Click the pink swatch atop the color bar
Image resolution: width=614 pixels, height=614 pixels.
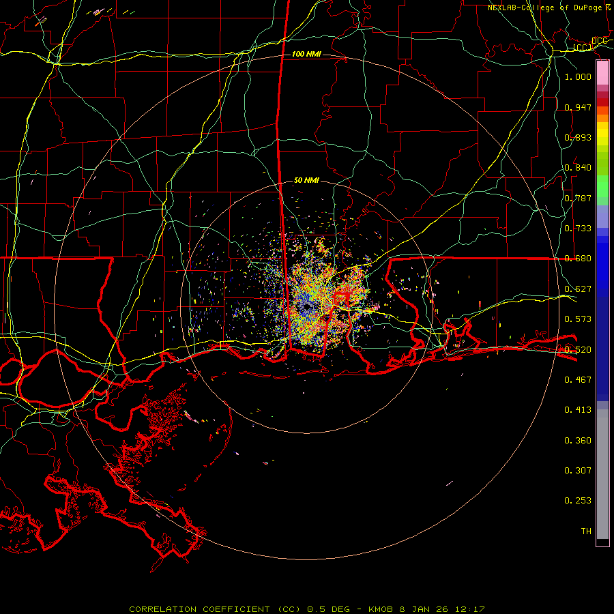(602, 73)
